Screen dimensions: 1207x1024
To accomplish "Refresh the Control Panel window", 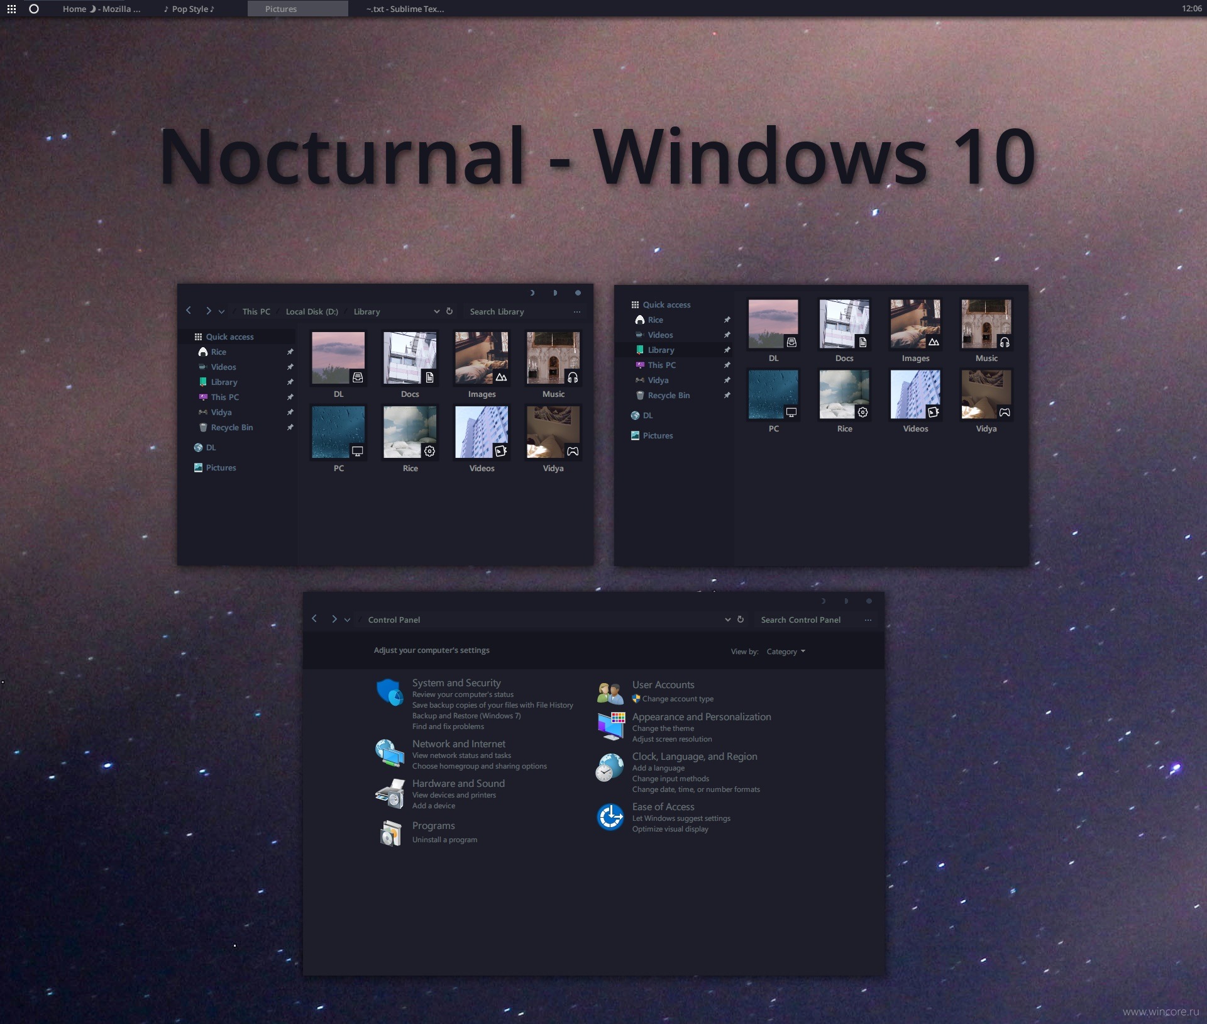I will 741,620.
